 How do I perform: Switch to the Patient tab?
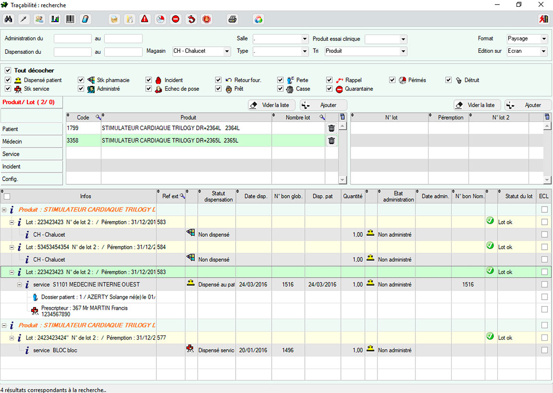[x=32, y=129]
